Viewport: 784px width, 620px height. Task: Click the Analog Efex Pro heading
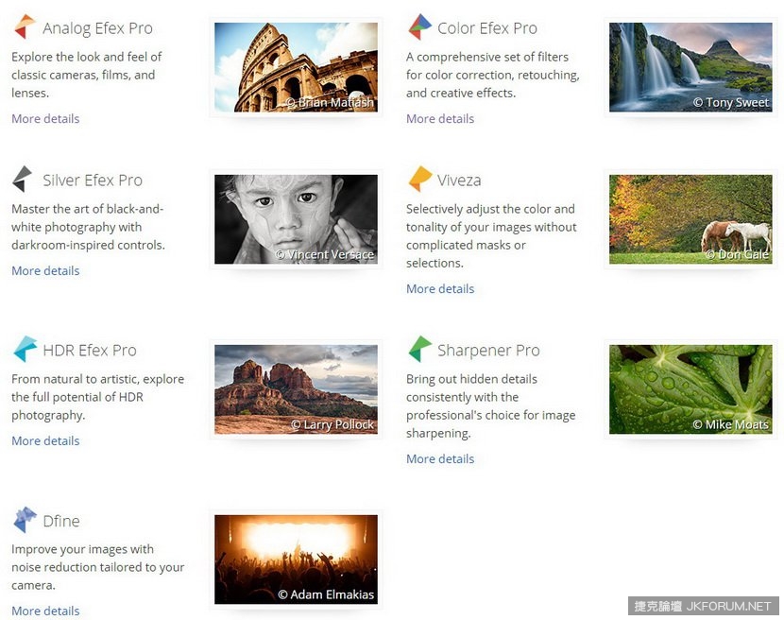point(97,28)
